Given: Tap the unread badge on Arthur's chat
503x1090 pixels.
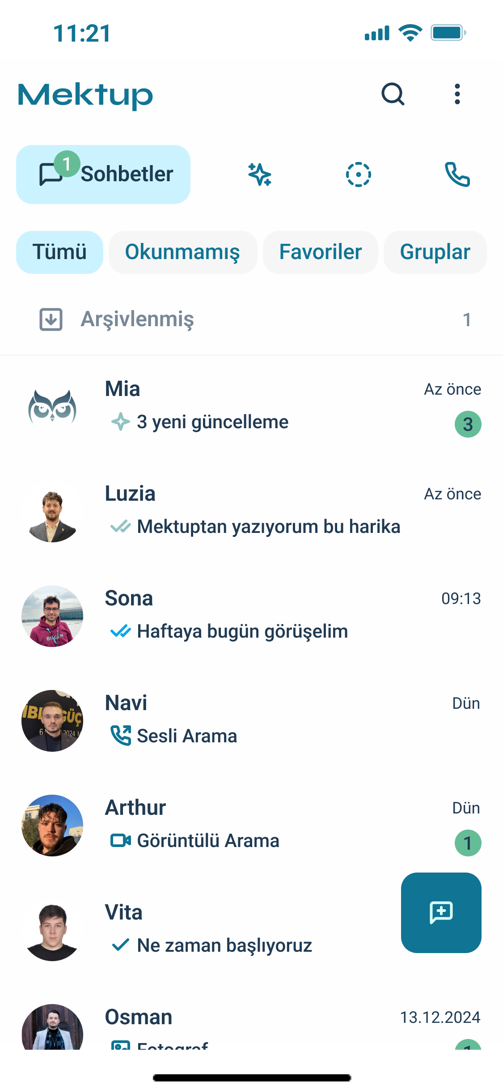Looking at the screenshot, I should (x=468, y=843).
